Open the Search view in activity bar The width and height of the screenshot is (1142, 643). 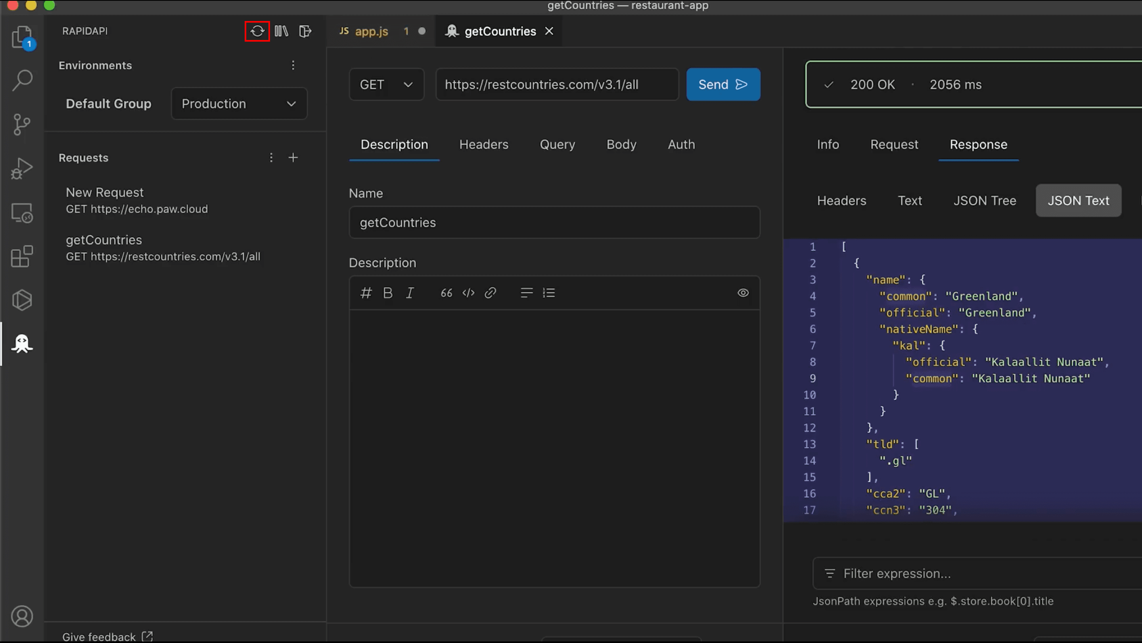pyautogui.click(x=22, y=80)
